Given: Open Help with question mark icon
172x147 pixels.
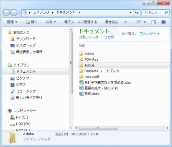Looking at the screenshot, I should (163, 22).
